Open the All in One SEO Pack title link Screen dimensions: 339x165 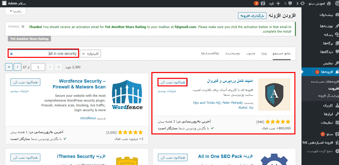coord(226,157)
